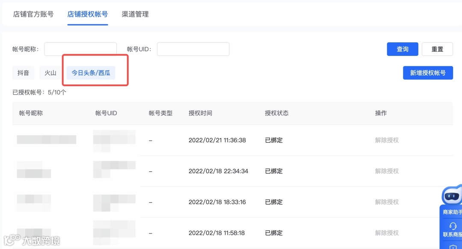Open the 商家助手 robot assistant icon
The image size is (462, 249).
[452, 196]
